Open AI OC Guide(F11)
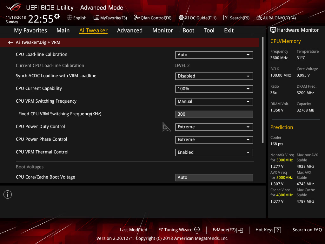 (201, 18)
